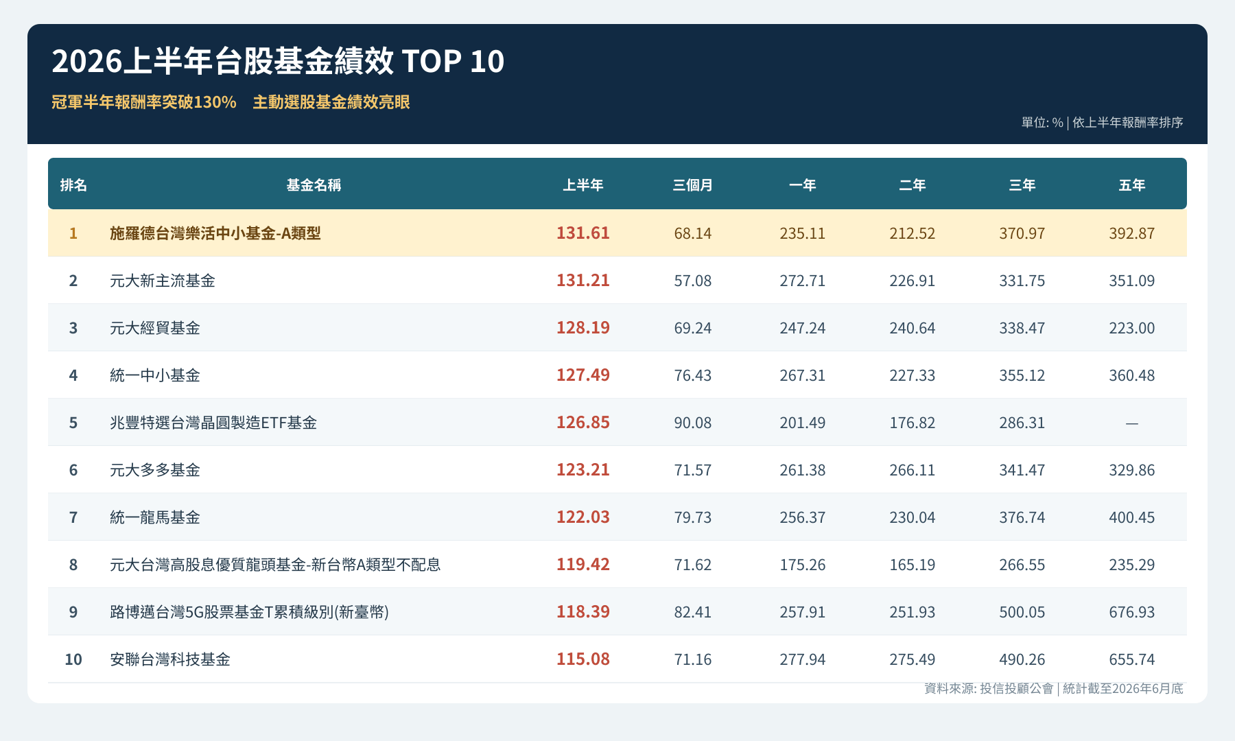The height and width of the screenshot is (741, 1235).
Task: Select fund 元大台灣高股息優質龍頭基金-新台幣A類型不配息
Action: pos(275,565)
